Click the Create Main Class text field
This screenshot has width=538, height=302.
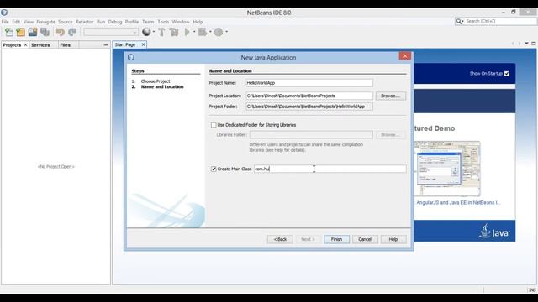(330, 169)
